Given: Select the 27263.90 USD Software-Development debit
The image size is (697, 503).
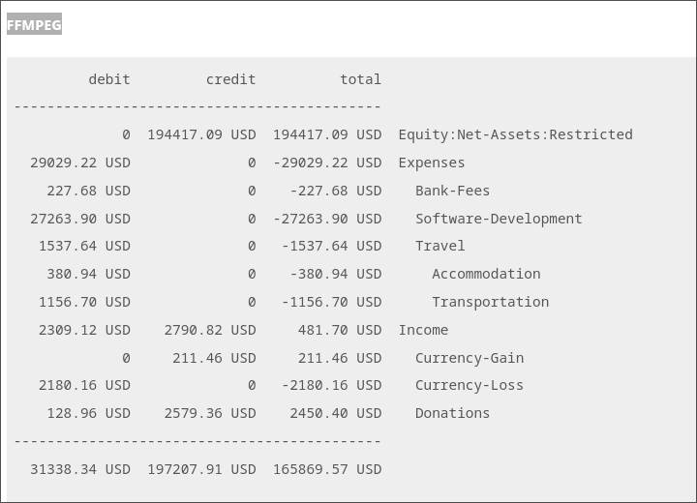Looking at the screenshot, I should (80, 219).
